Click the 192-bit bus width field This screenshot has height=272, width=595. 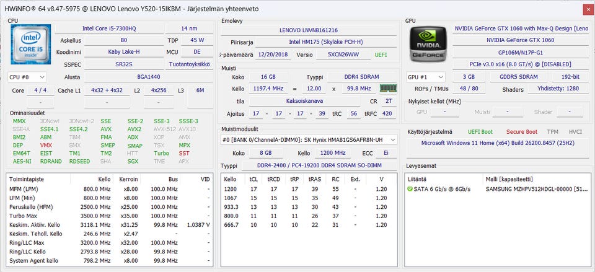point(571,77)
